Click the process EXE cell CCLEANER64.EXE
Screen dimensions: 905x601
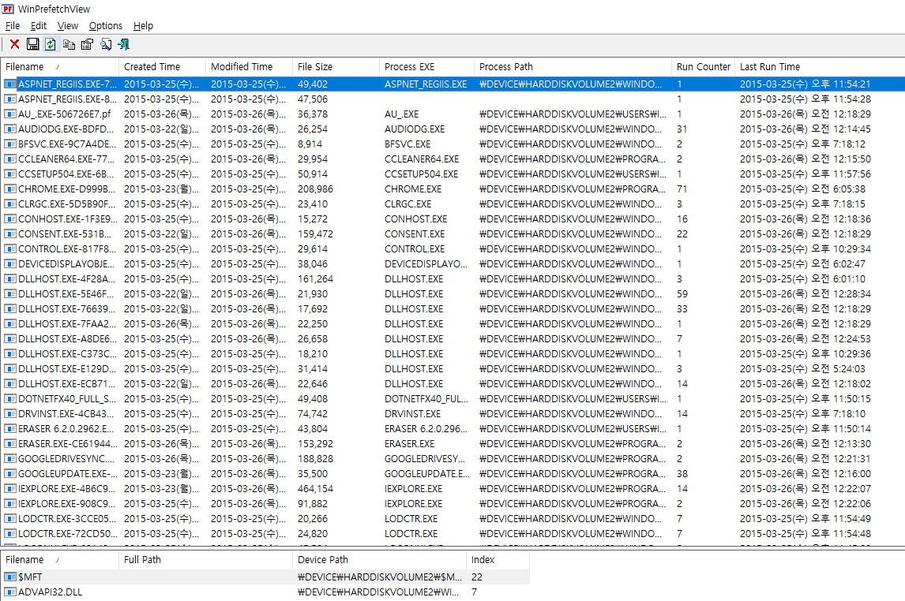click(x=422, y=159)
